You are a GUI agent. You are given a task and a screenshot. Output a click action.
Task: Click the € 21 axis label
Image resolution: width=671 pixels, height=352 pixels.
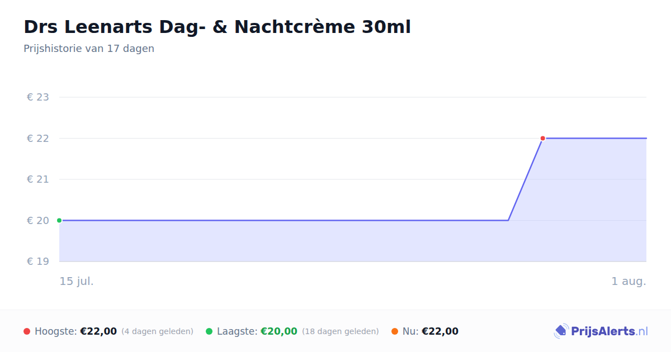pos(38,179)
